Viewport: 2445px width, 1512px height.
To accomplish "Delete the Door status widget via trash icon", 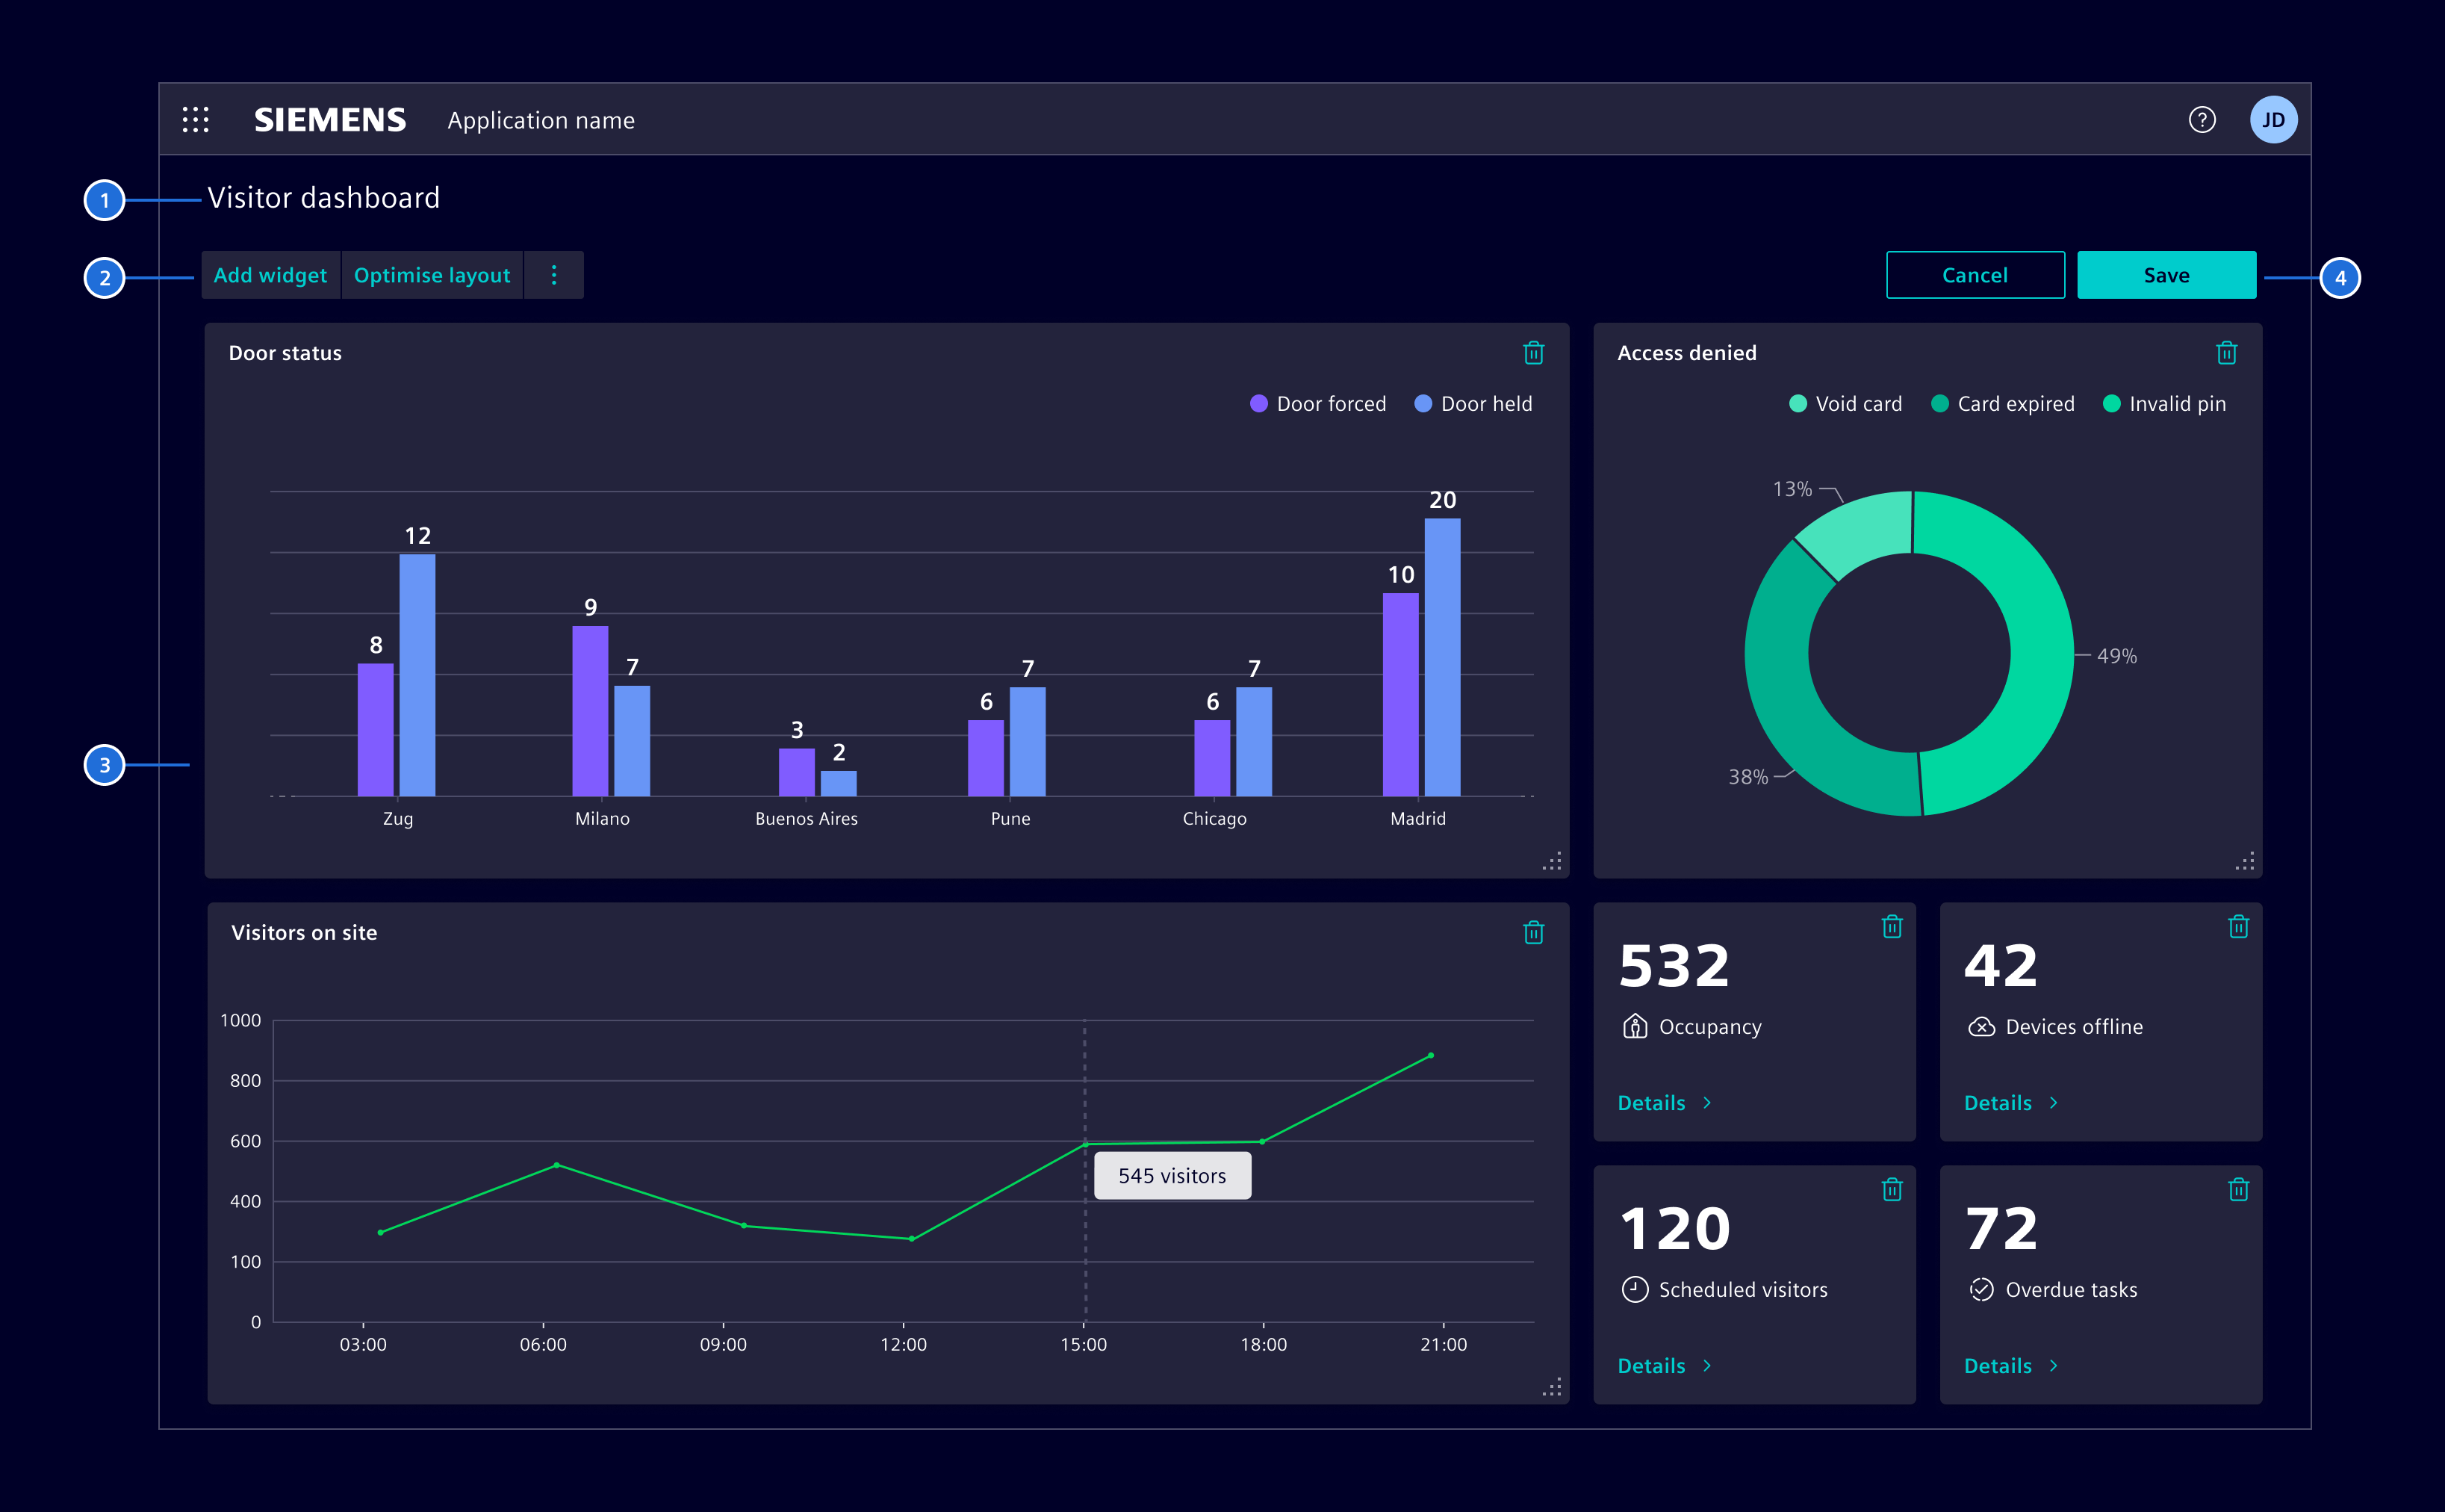I will (1535, 353).
